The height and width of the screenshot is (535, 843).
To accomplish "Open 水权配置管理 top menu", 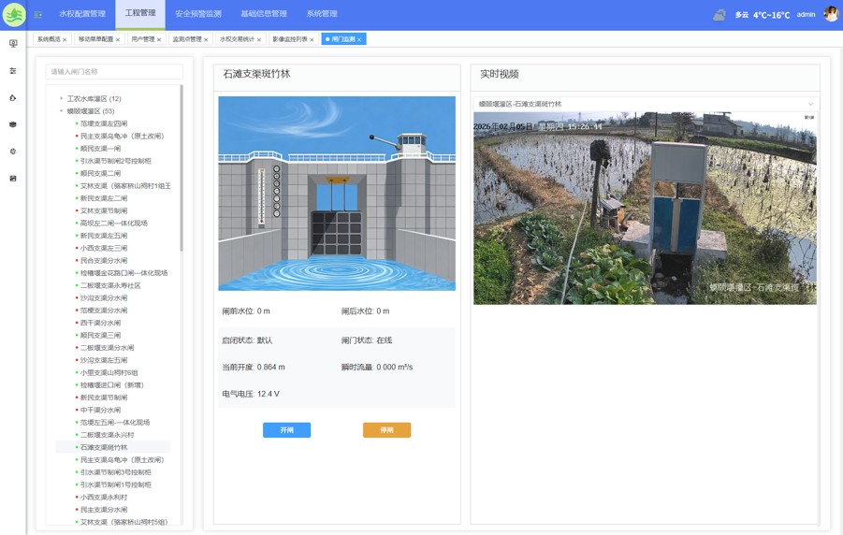I will click(82, 14).
